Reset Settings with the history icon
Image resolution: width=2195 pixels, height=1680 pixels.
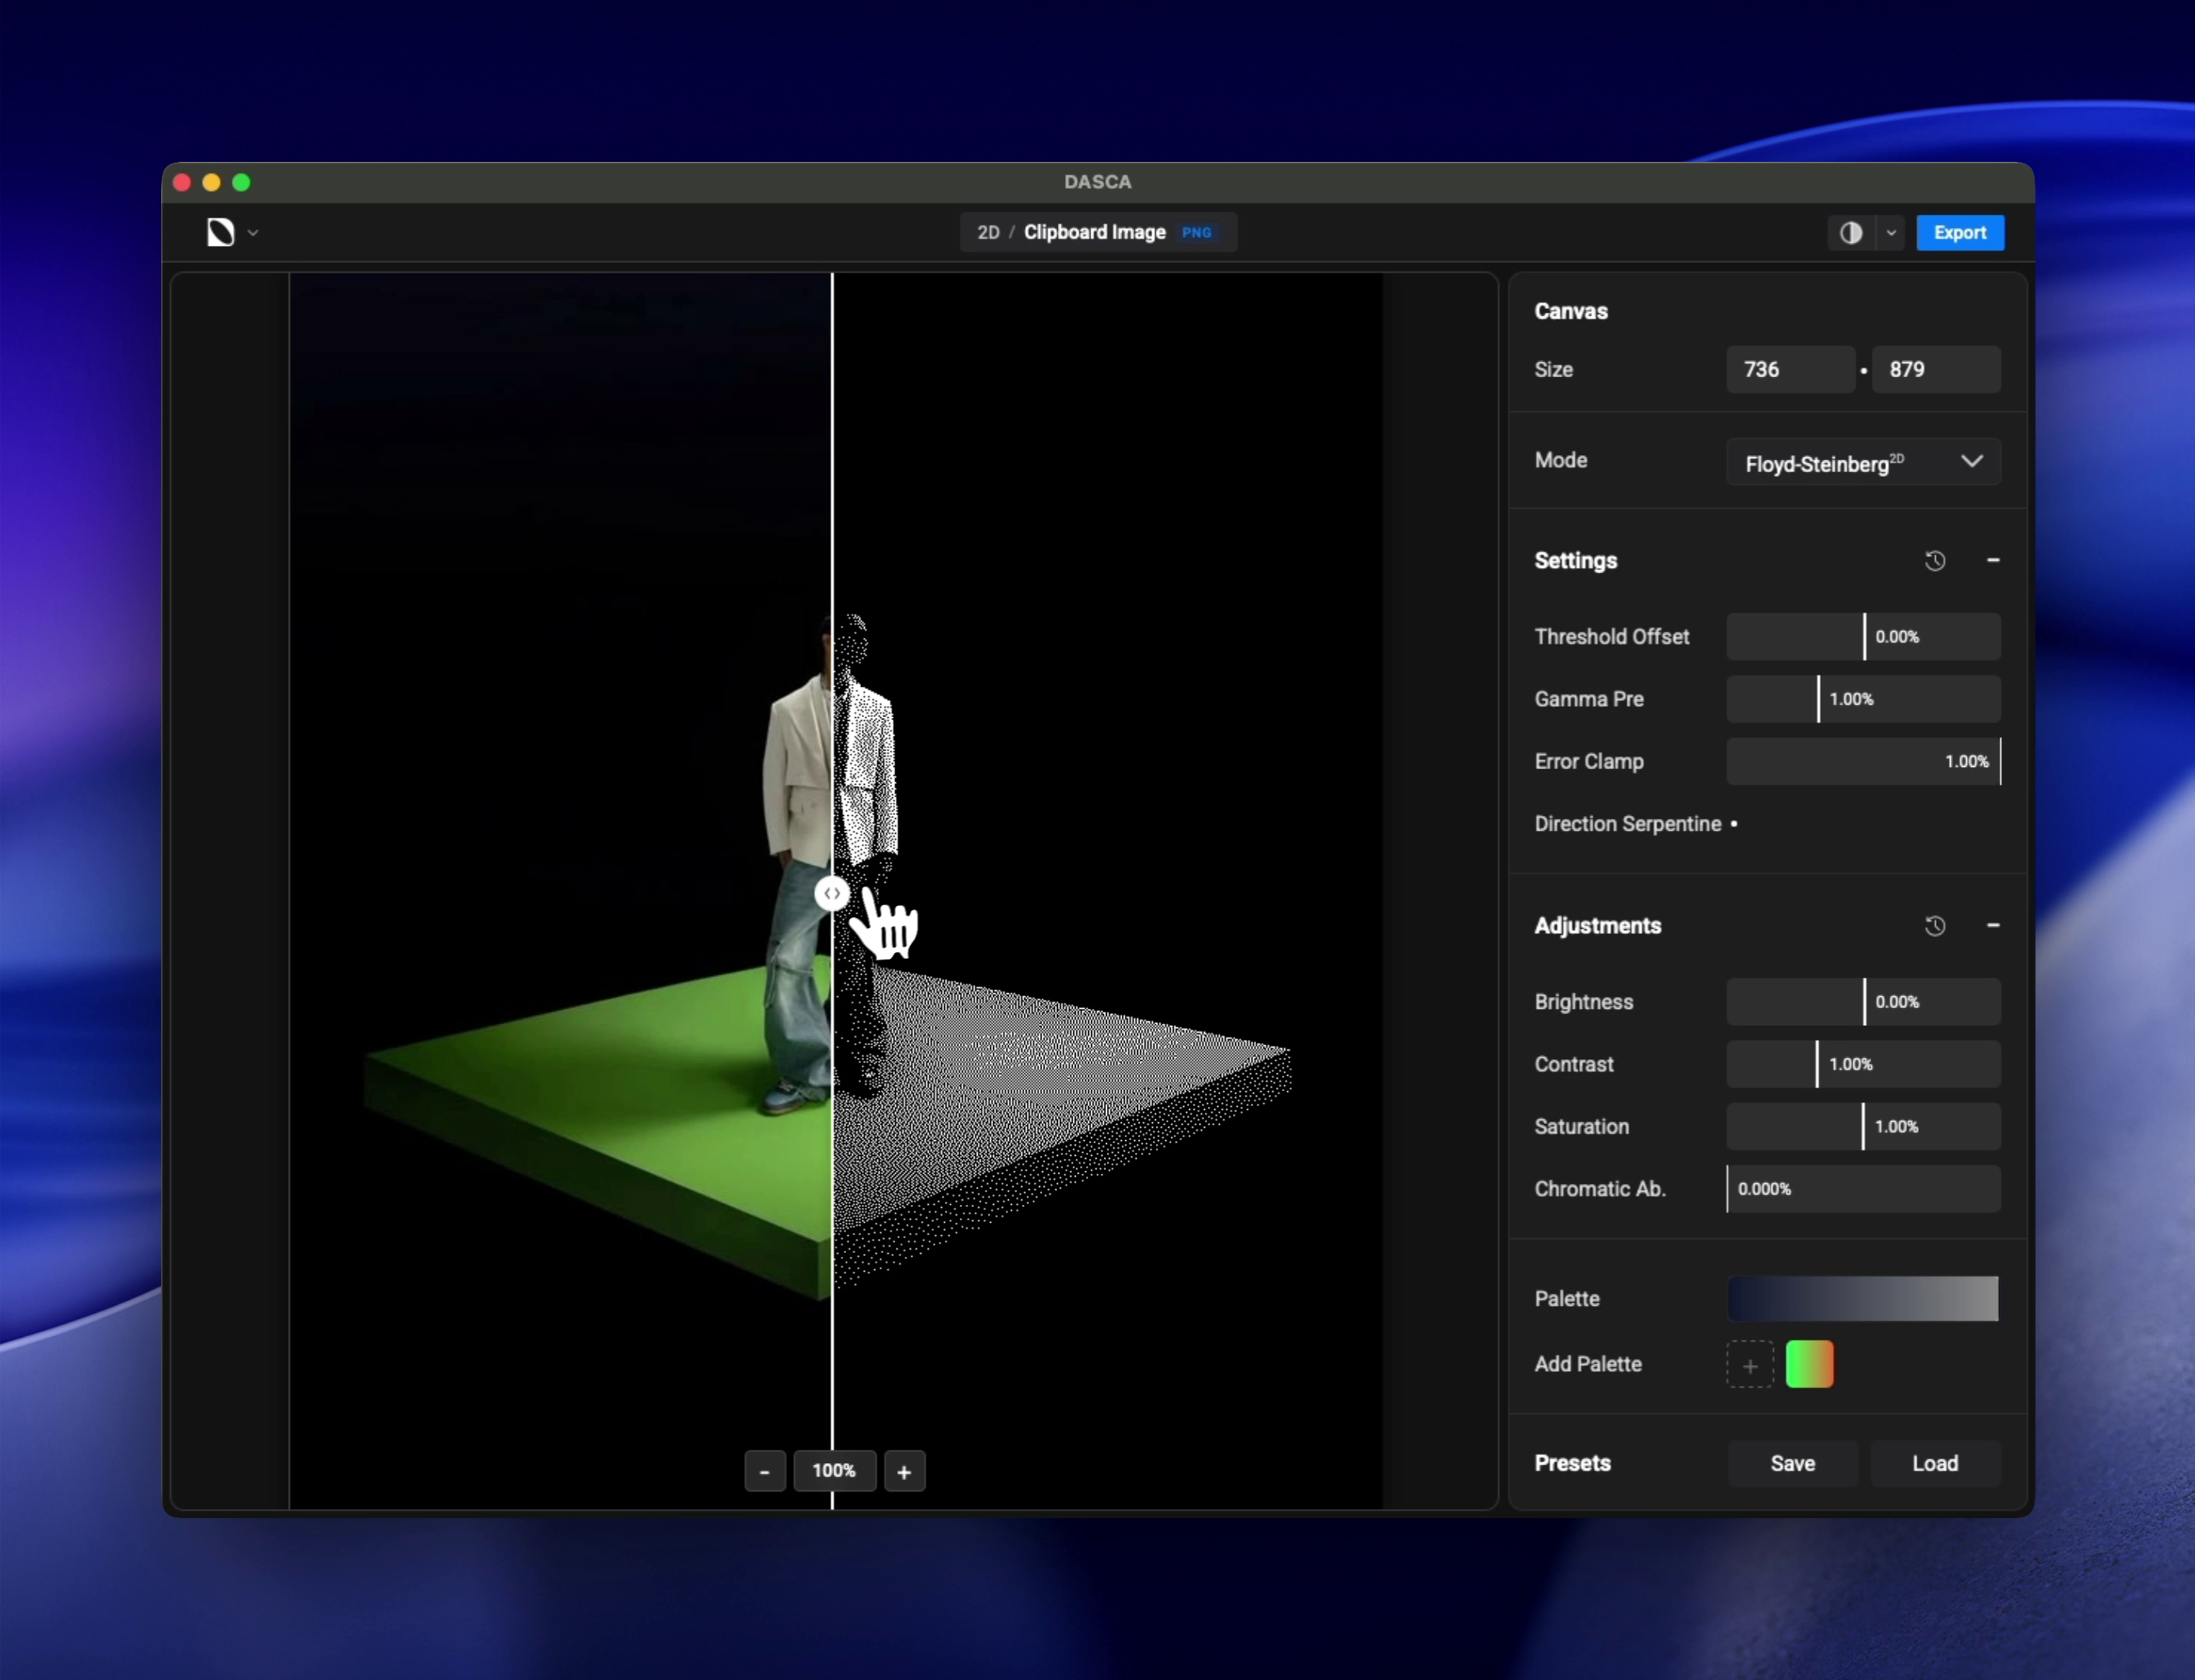coord(1934,560)
